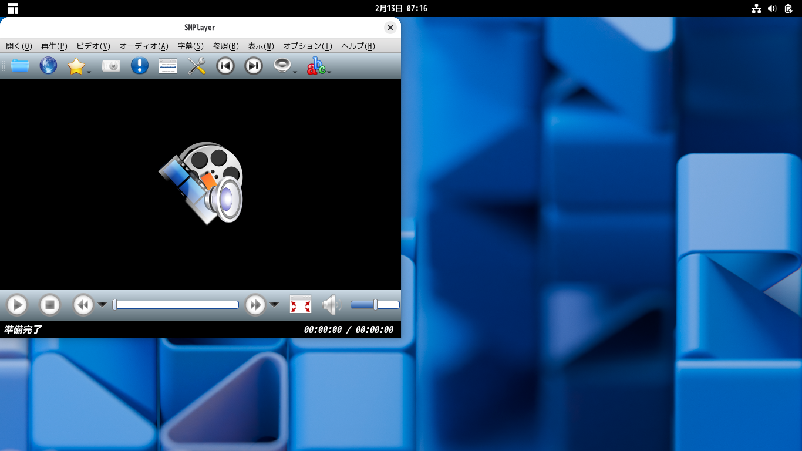This screenshot has height=451, width=802.
Task: Open file via the folder toolbar icon
Action: 20,66
